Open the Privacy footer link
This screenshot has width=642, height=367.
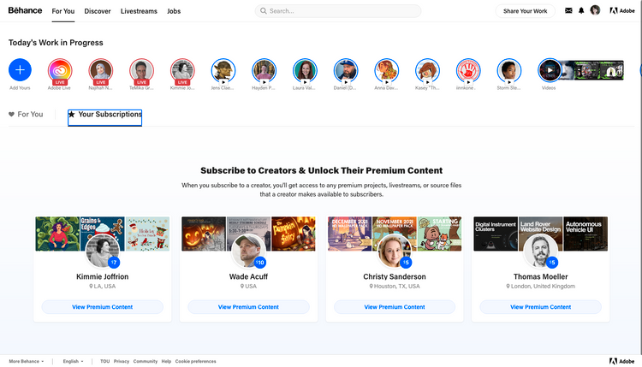[122, 361]
